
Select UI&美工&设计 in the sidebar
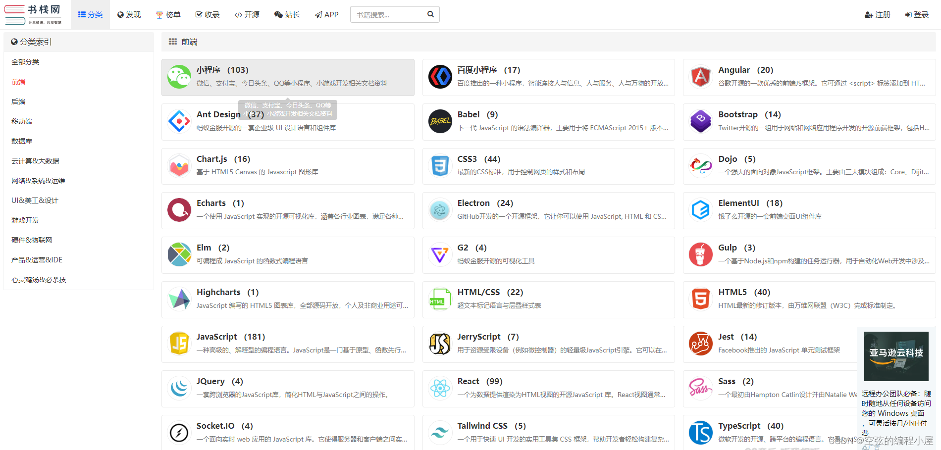point(35,200)
